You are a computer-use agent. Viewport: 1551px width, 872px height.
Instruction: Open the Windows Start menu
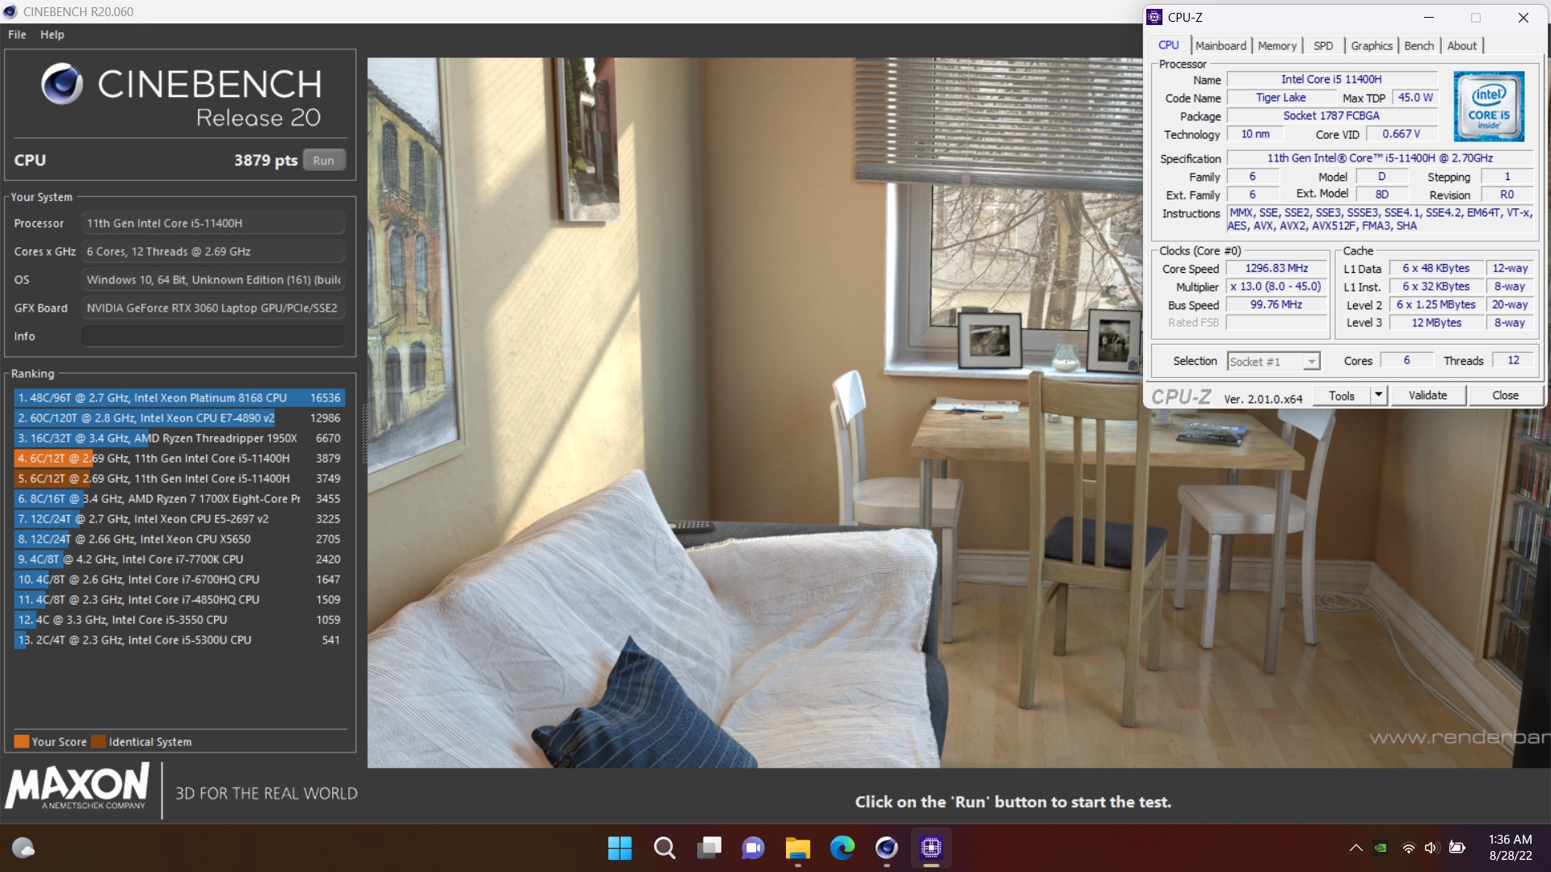click(x=620, y=848)
